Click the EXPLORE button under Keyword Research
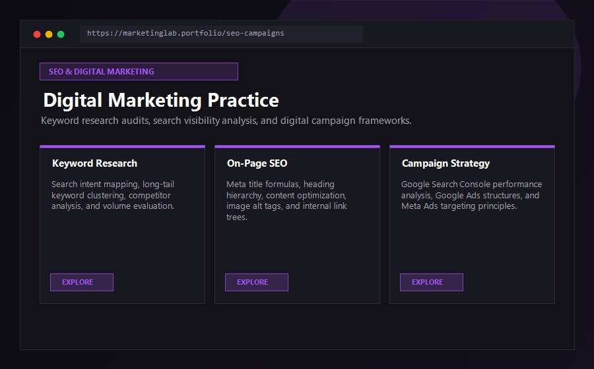The width and height of the screenshot is (594, 369). point(82,283)
